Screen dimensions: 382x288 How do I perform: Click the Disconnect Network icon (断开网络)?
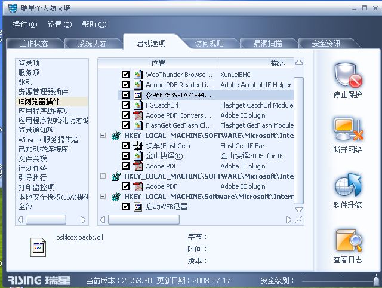coord(348,130)
